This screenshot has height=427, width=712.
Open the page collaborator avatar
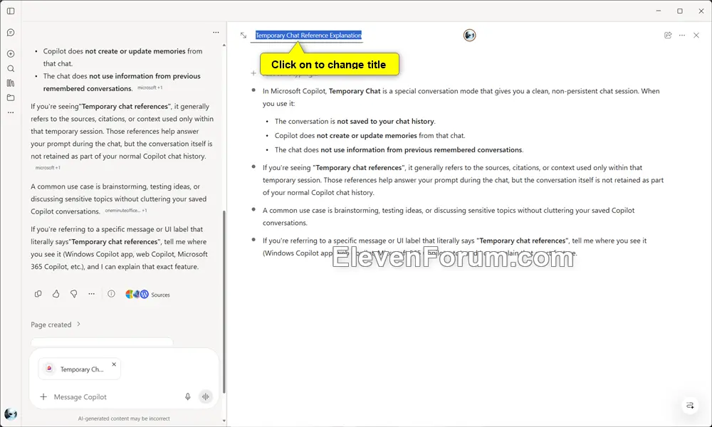(469, 35)
